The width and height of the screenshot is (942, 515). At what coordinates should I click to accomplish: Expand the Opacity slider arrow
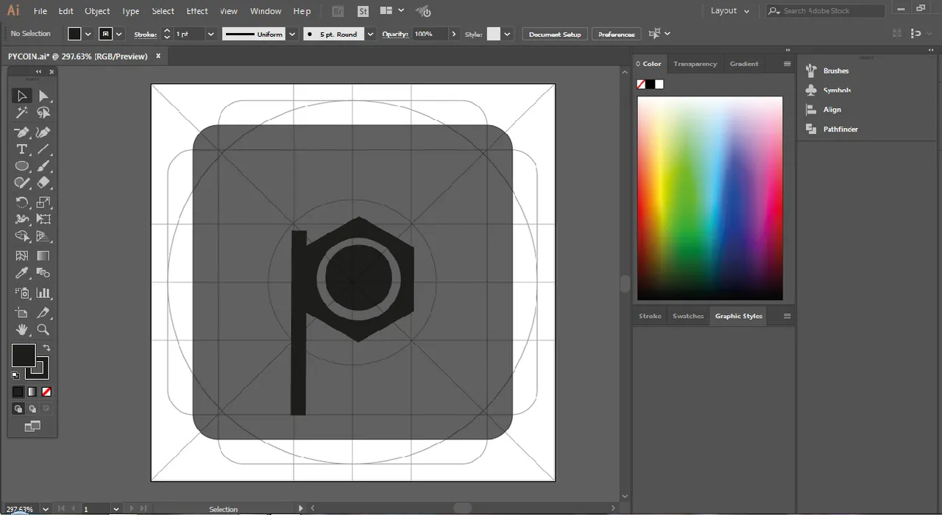[454, 34]
